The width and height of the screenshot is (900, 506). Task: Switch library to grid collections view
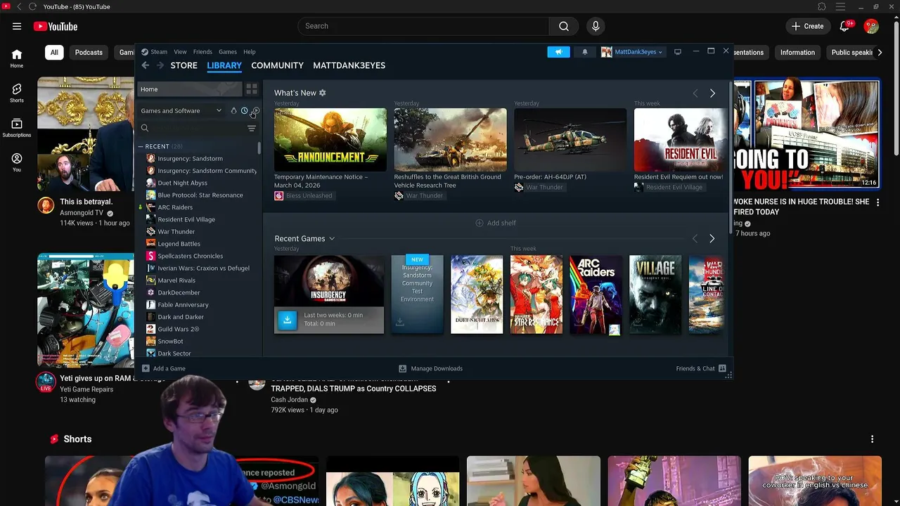coord(252,89)
